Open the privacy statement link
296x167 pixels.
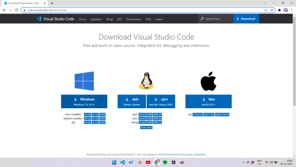coord(195,154)
